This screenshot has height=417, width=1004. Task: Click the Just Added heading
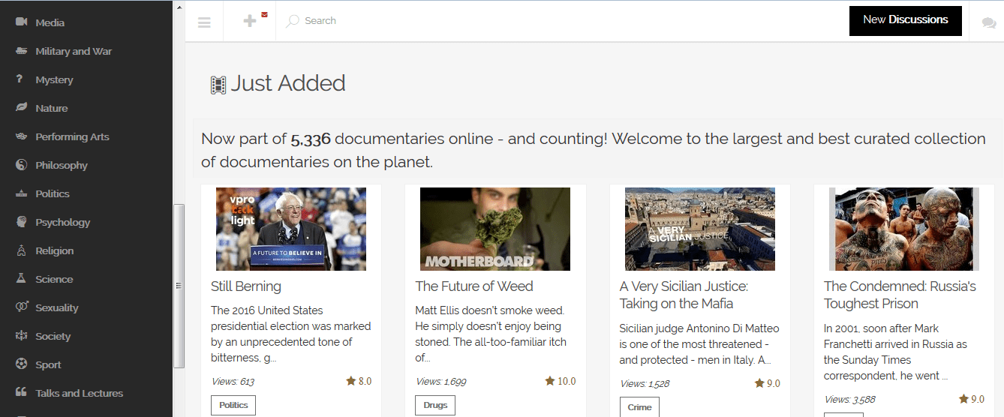tap(288, 83)
